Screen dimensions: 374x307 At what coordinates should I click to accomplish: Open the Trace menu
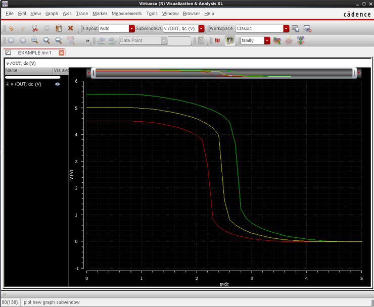click(81, 14)
